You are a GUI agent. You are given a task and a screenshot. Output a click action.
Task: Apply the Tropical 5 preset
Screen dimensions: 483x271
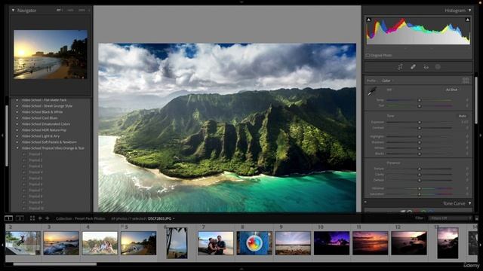35,178
